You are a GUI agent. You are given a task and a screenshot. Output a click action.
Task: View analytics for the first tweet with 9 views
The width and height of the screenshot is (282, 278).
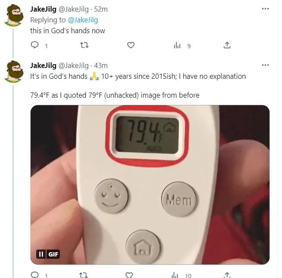click(x=177, y=45)
